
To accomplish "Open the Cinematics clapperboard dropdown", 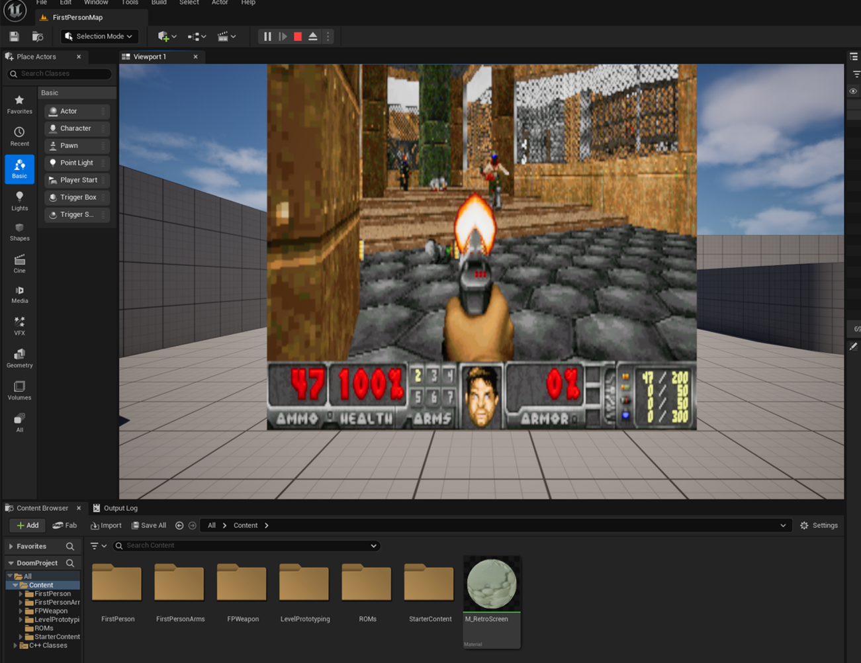I will pos(226,36).
